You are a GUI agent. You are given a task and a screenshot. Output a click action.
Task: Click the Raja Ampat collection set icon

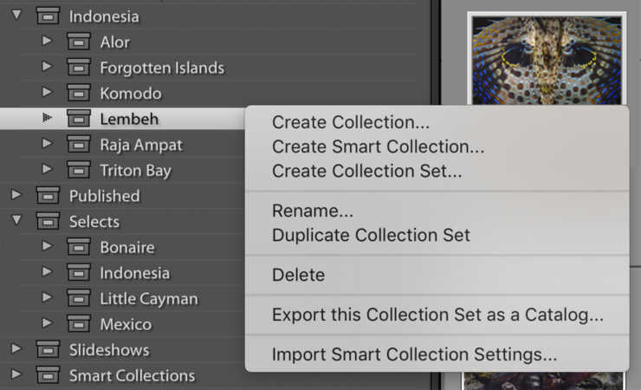point(79,145)
